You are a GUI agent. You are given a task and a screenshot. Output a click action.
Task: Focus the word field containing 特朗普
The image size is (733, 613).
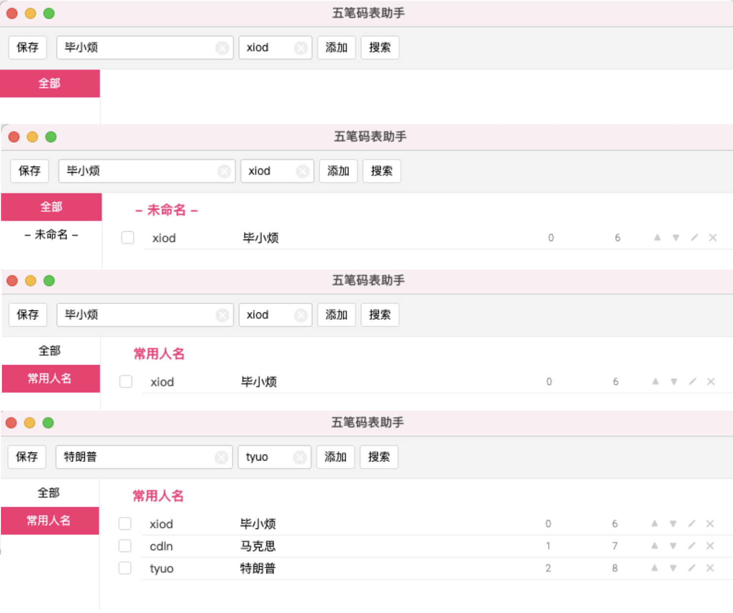(x=144, y=457)
